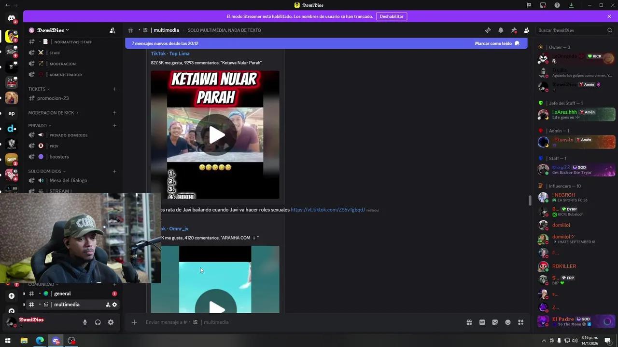The width and height of the screenshot is (618, 347).
Task: Open the 'ep' server icon
Action: 12,113
